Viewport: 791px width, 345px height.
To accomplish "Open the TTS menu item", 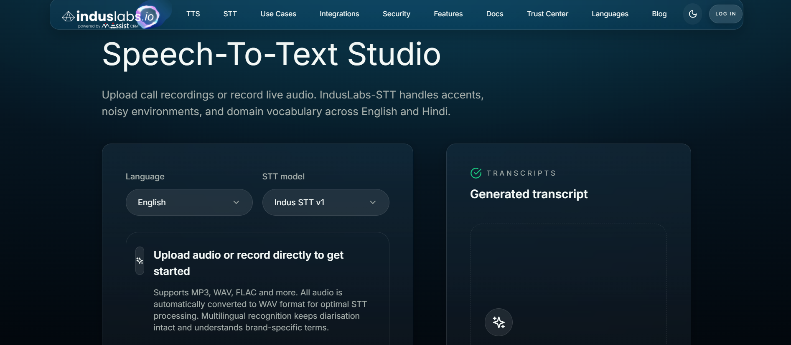I will (x=193, y=14).
